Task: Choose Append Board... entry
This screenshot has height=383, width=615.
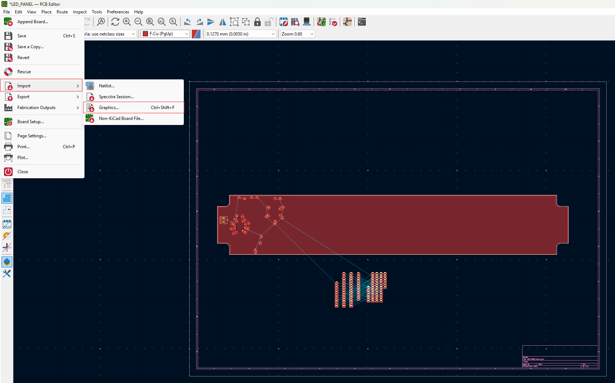Action: [x=42, y=22]
